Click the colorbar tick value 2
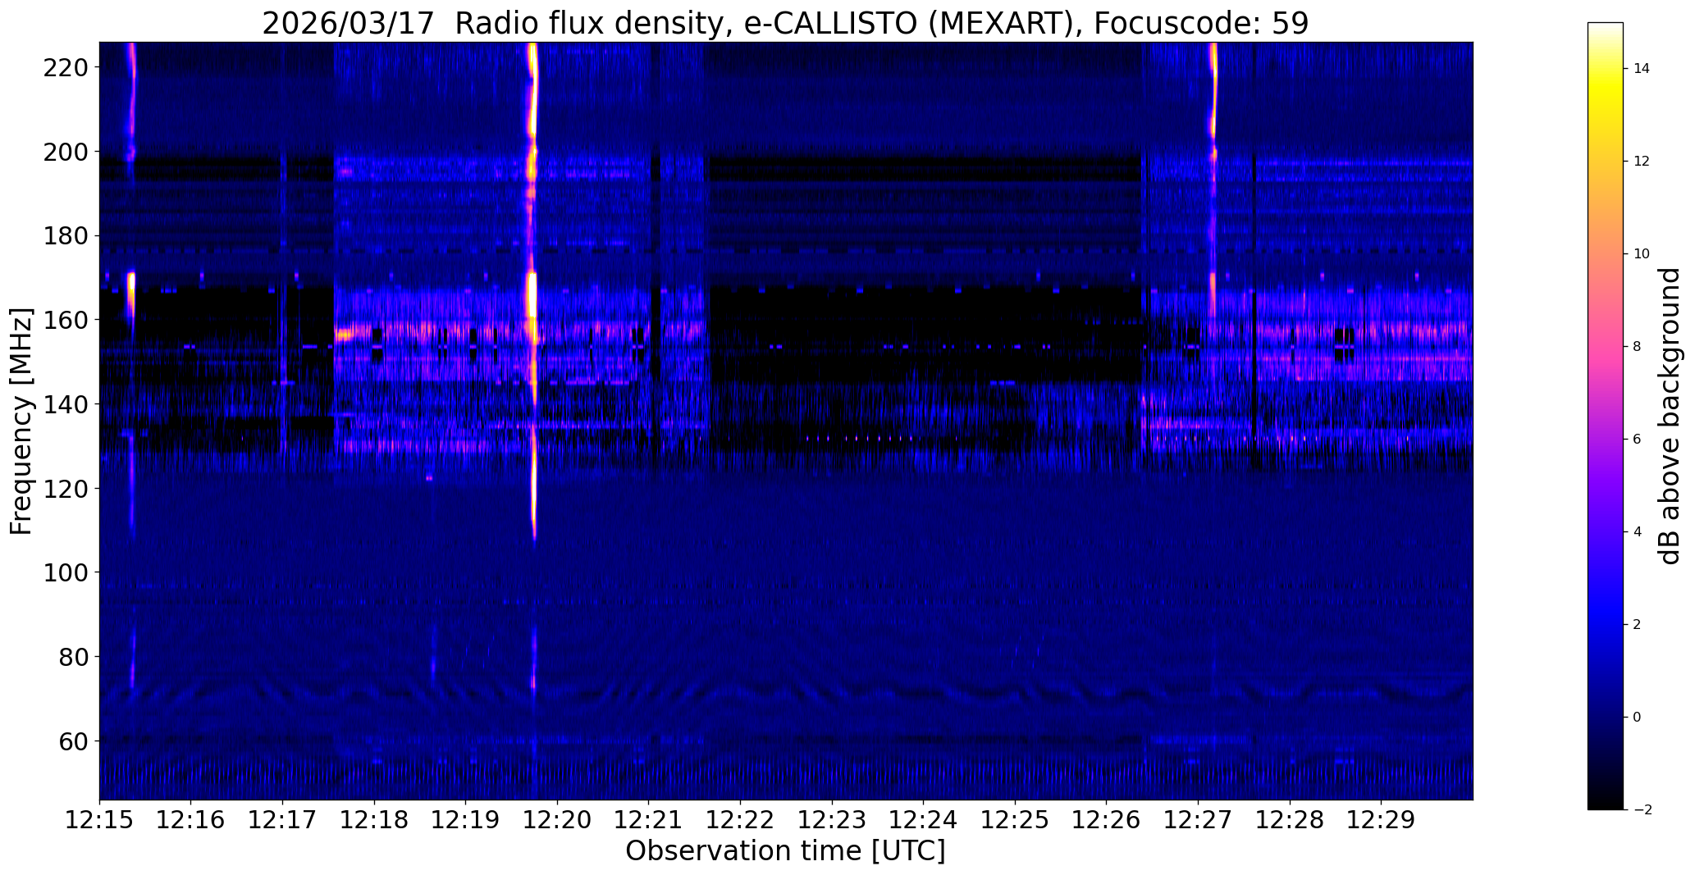1695x875 pixels. tap(1638, 625)
